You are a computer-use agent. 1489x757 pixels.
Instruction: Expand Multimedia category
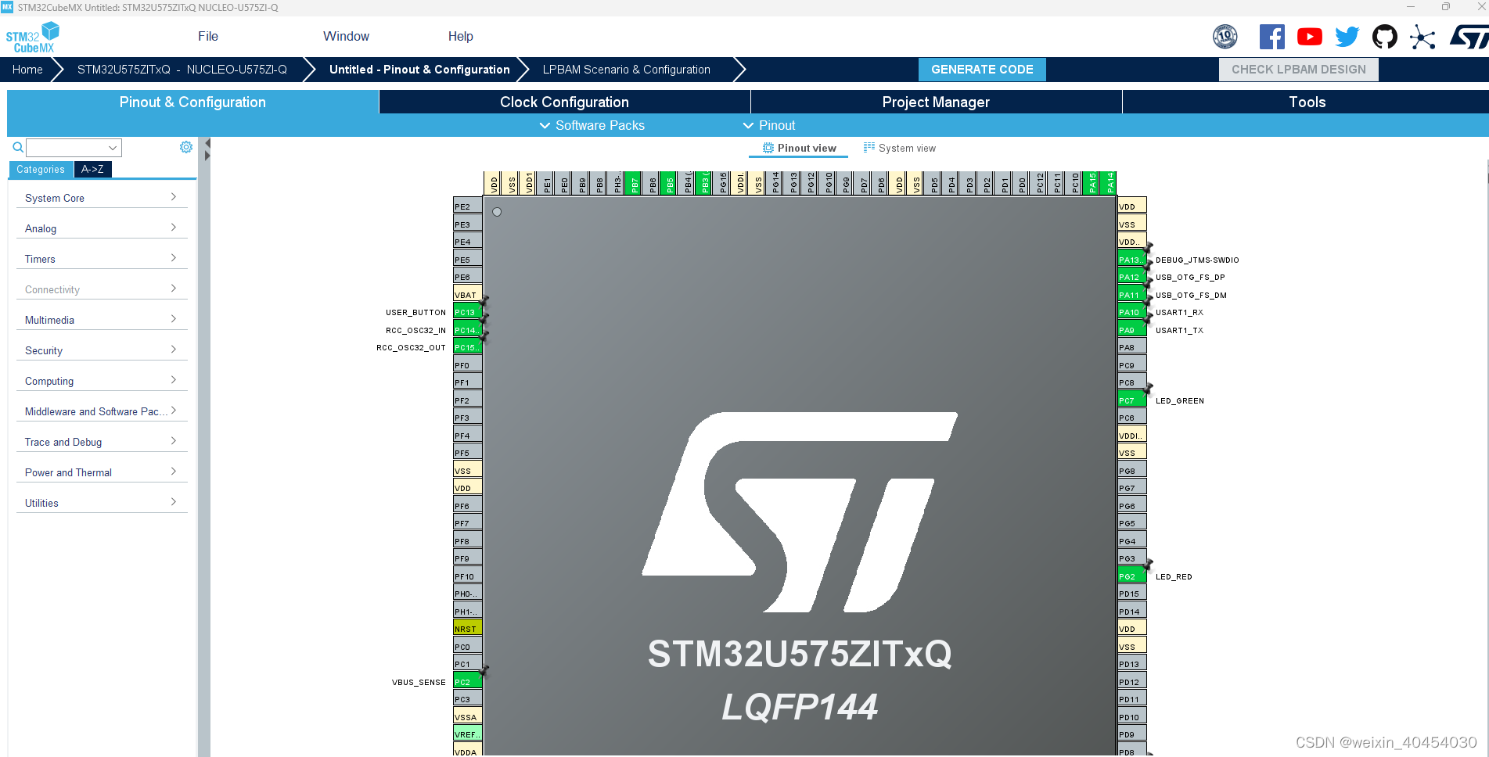click(102, 320)
